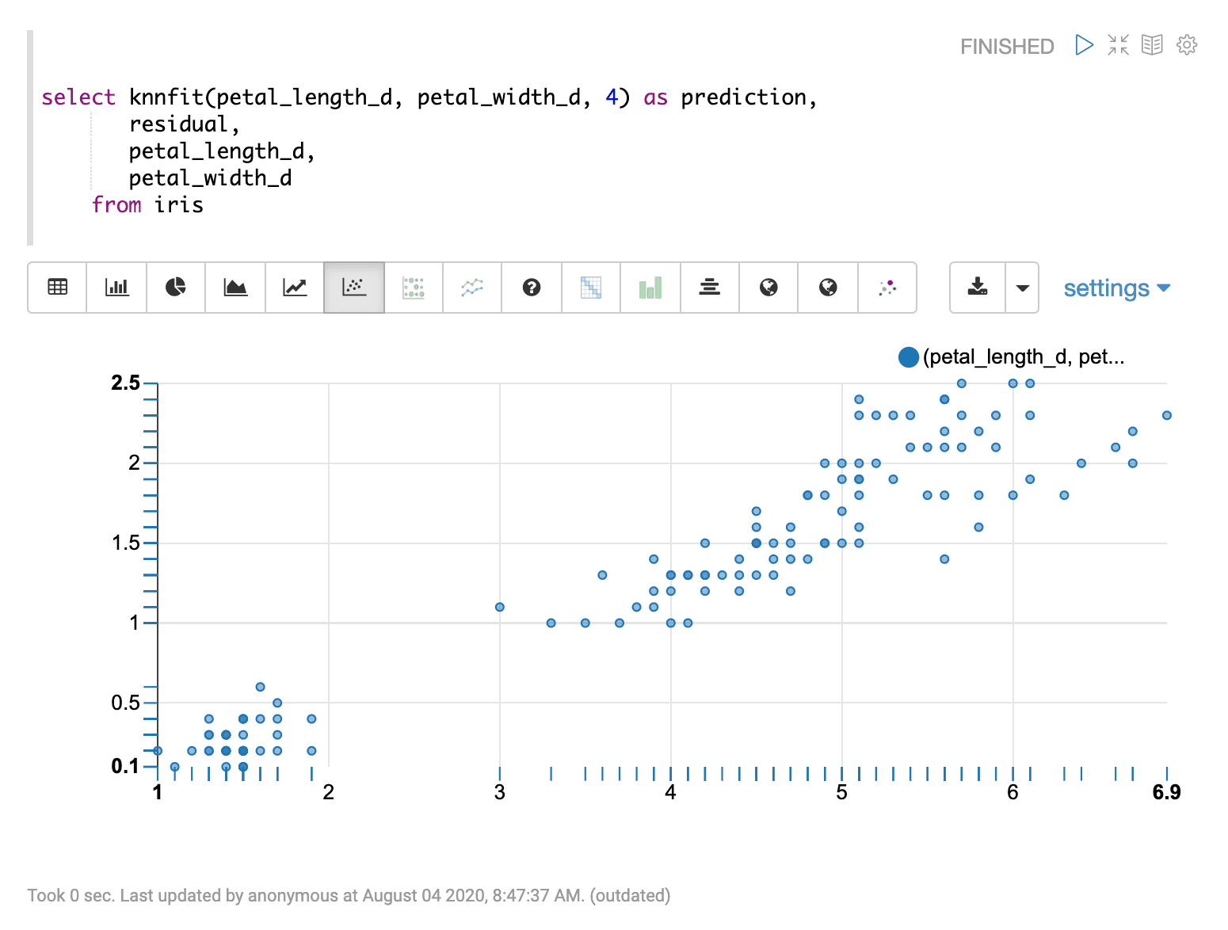Open the heatmap chart visualization

click(590, 288)
